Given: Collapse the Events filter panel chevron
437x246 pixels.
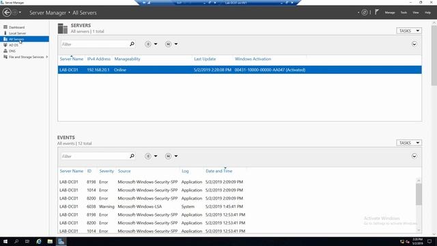Looking at the screenshot, I should pyautogui.click(x=414, y=156).
